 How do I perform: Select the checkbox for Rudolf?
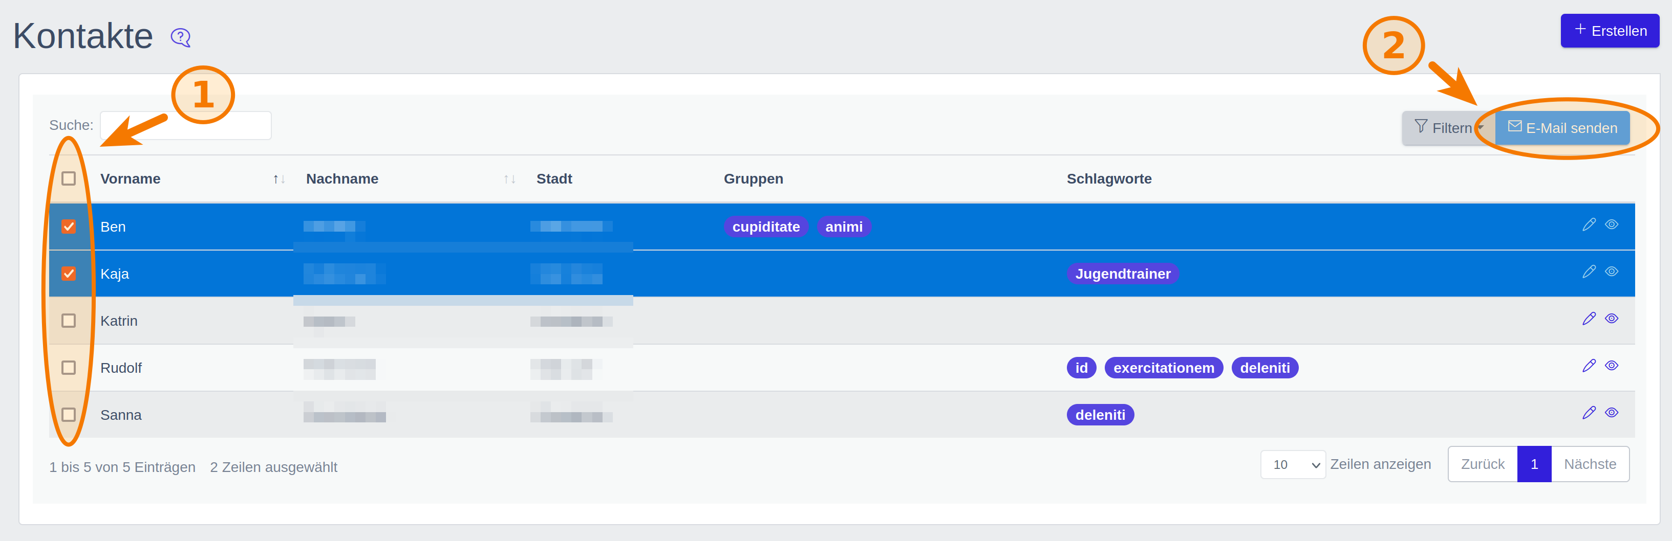tap(69, 368)
